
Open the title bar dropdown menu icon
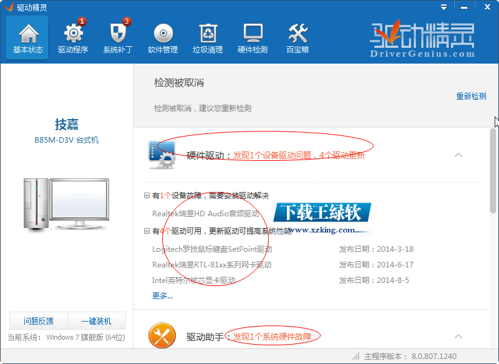443,7
